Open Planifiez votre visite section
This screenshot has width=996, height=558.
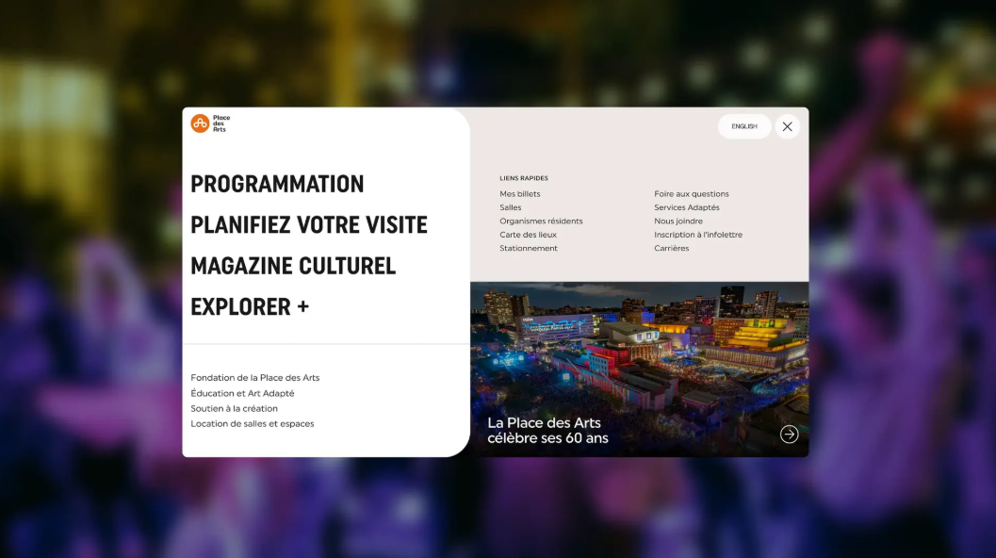click(308, 225)
